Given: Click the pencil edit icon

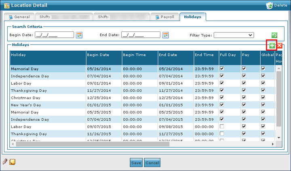Looking at the screenshot, I should (x=5, y=162).
